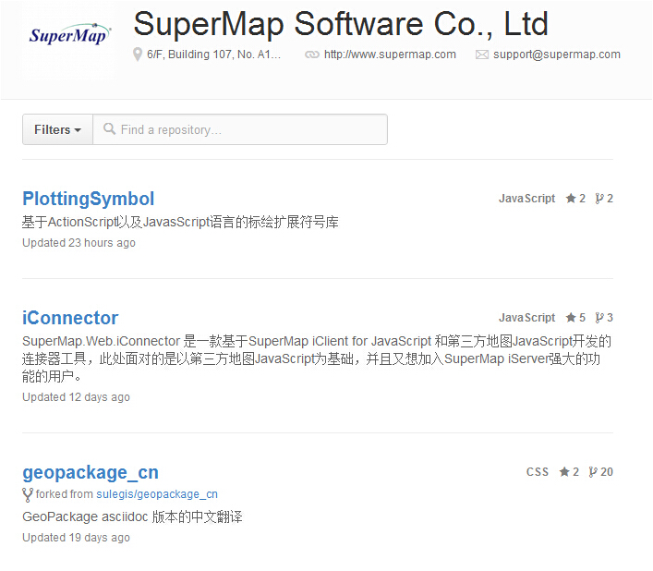The height and width of the screenshot is (571, 653).
Task: View stargazers of PlottingSymbol star icon
Action: coord(571,199)
